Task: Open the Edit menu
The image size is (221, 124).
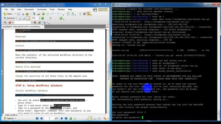Action: pyautogui.click(x=12, y=9)
